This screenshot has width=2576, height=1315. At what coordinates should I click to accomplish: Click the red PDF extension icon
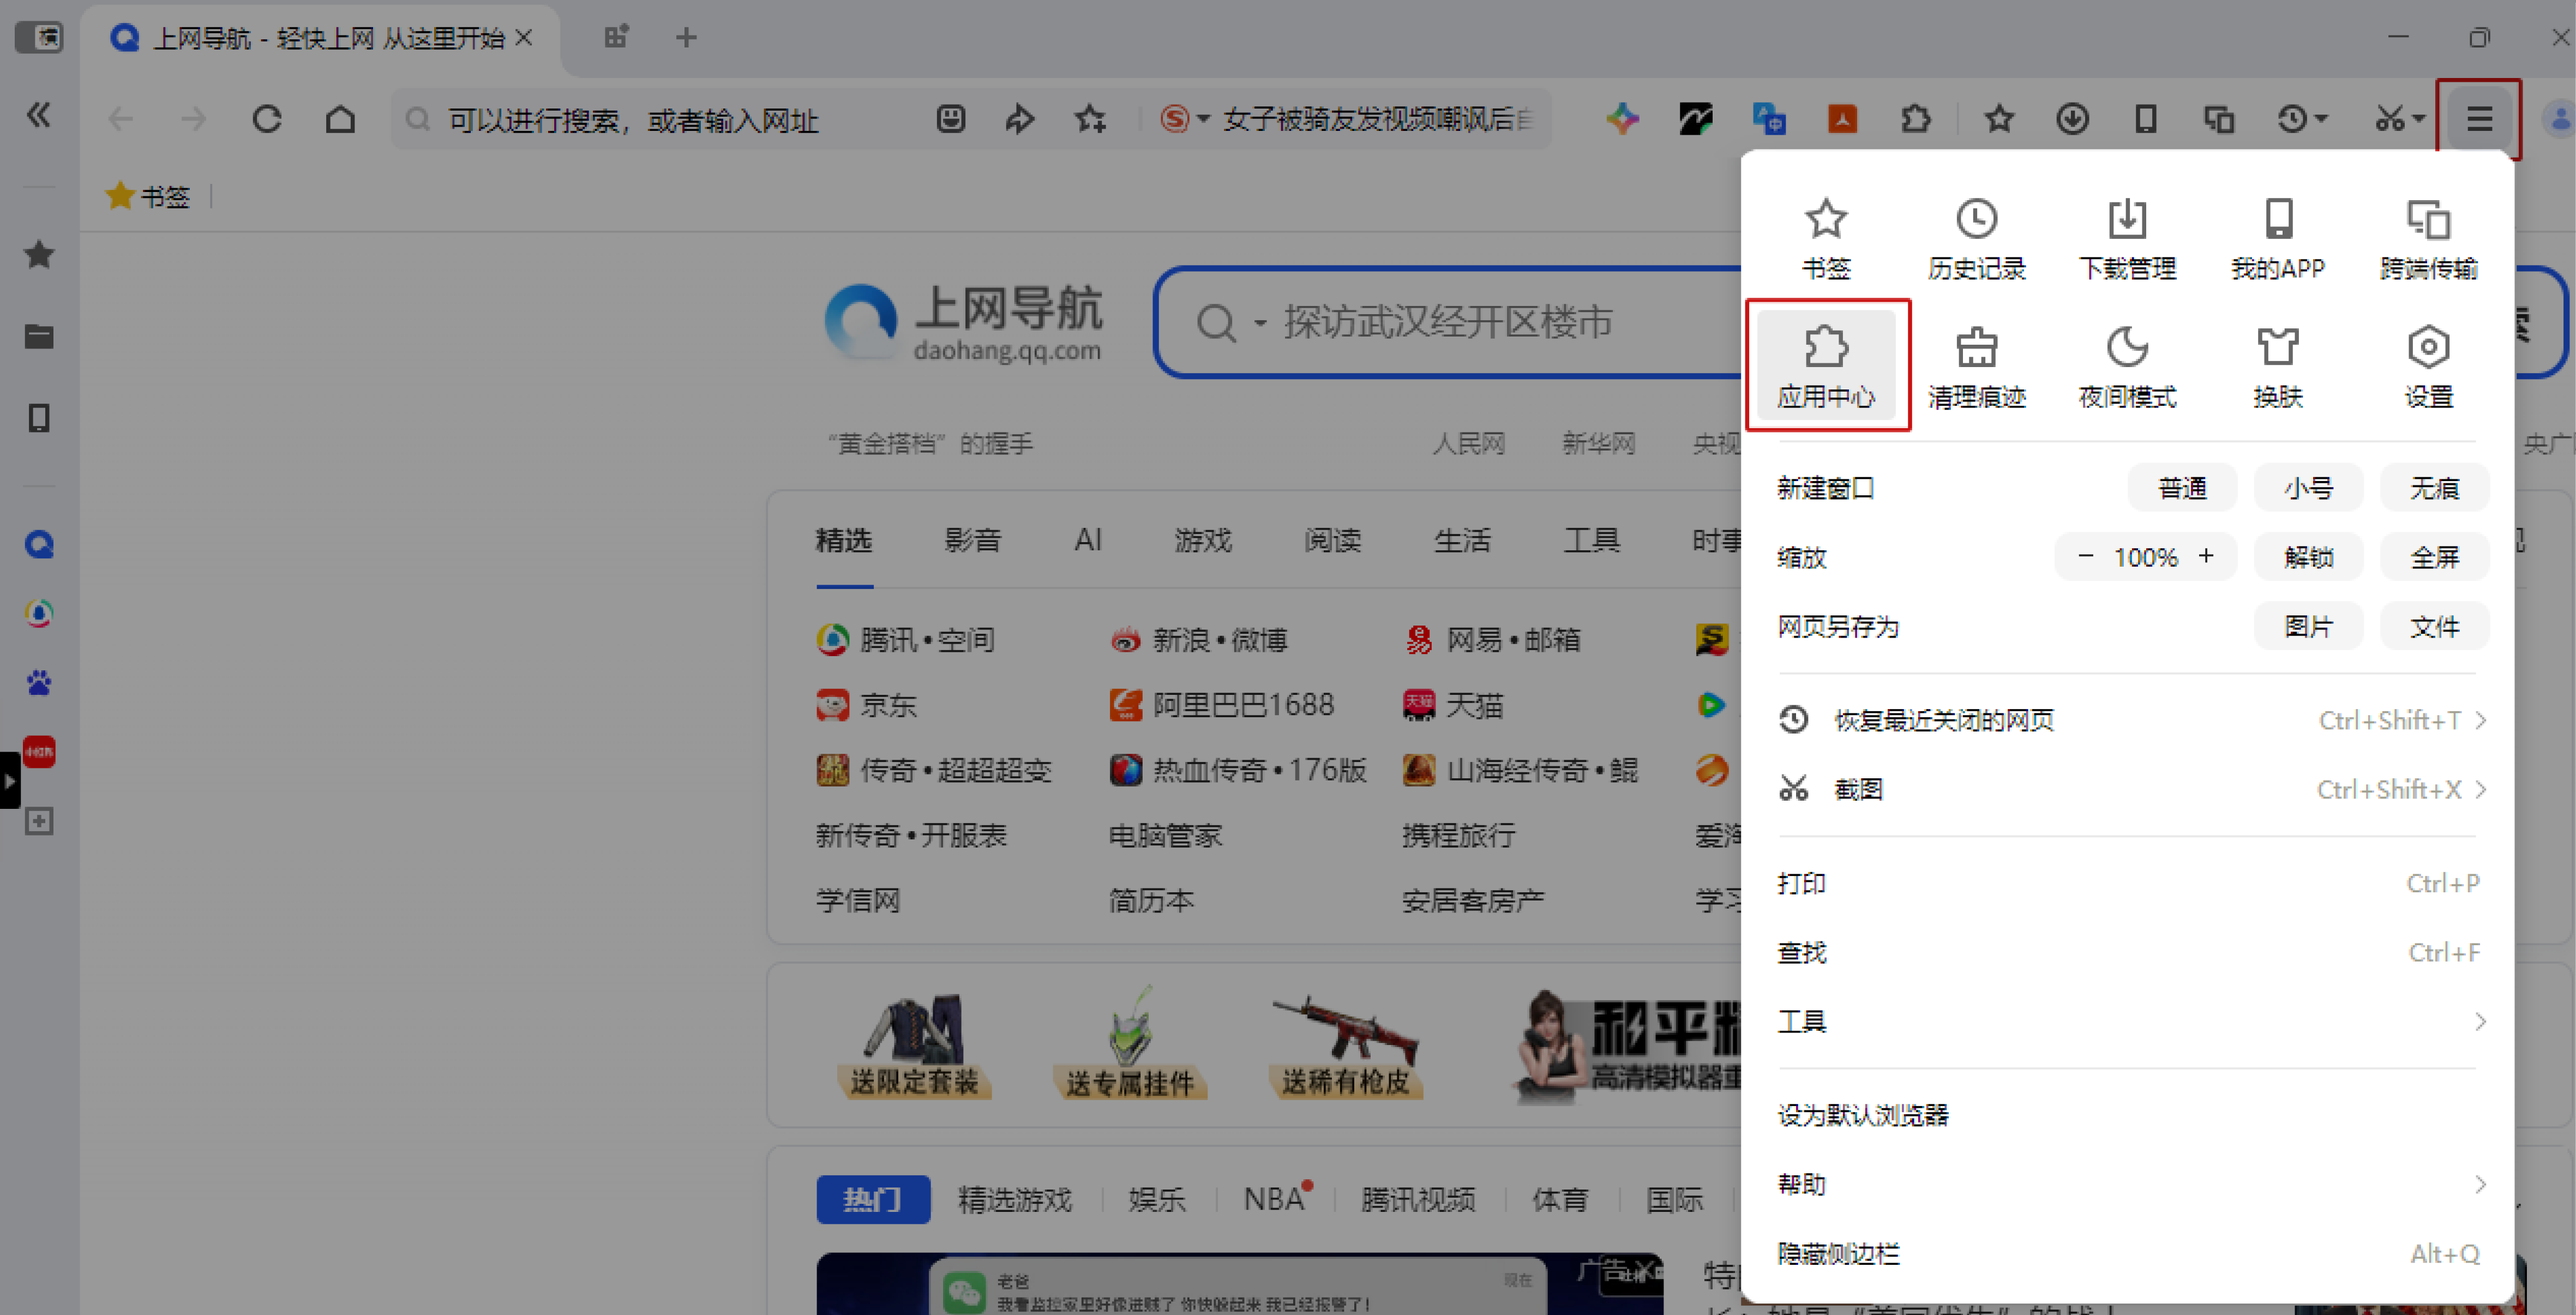[1842, 120]
